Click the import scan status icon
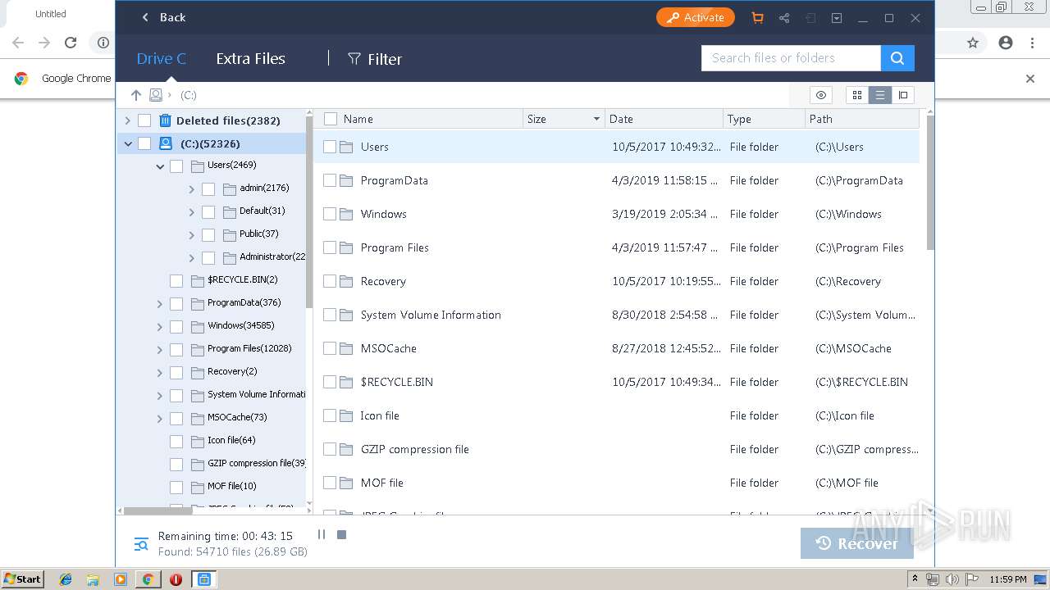Viewport: 1050px width, 590px height. tap(810, 18)
